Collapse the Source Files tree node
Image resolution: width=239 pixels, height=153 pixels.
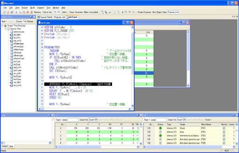[x=5, y=29]
